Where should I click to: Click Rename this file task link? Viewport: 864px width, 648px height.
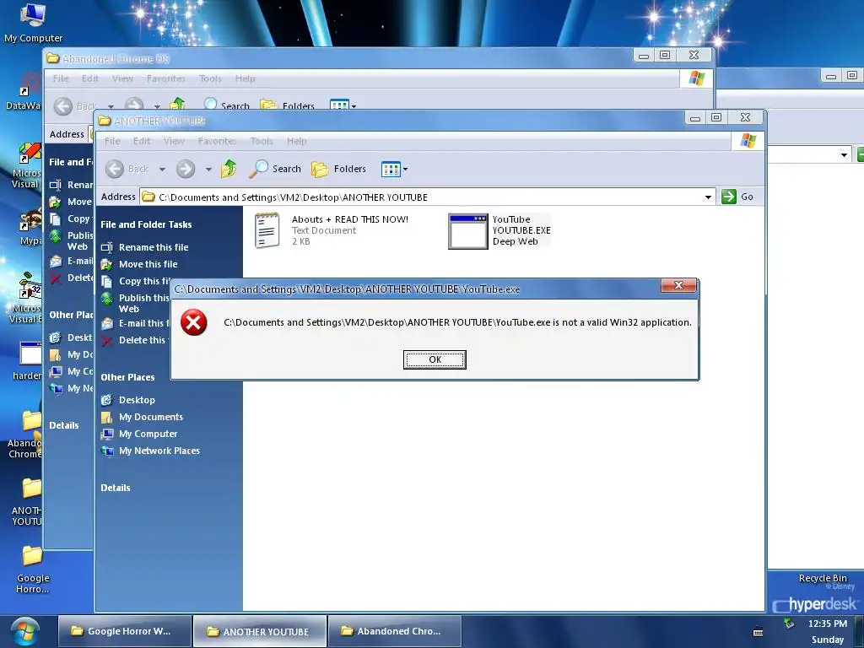tap(154, 247)
